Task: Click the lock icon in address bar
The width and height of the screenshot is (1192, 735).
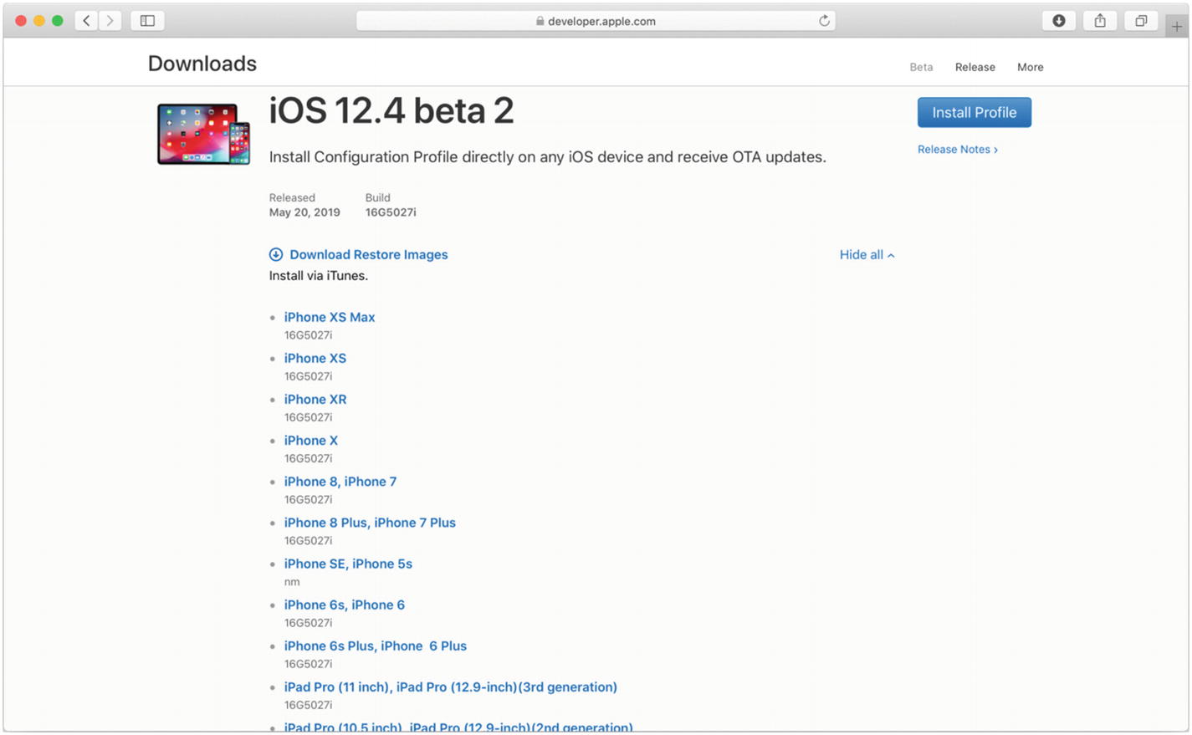Action: [x=540, y=22]
